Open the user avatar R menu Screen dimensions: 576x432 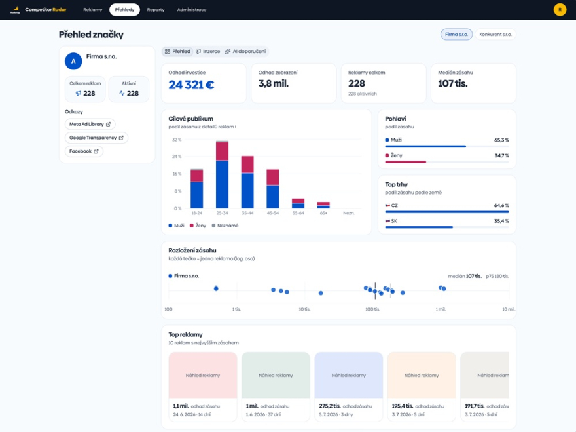pos(560,10)
